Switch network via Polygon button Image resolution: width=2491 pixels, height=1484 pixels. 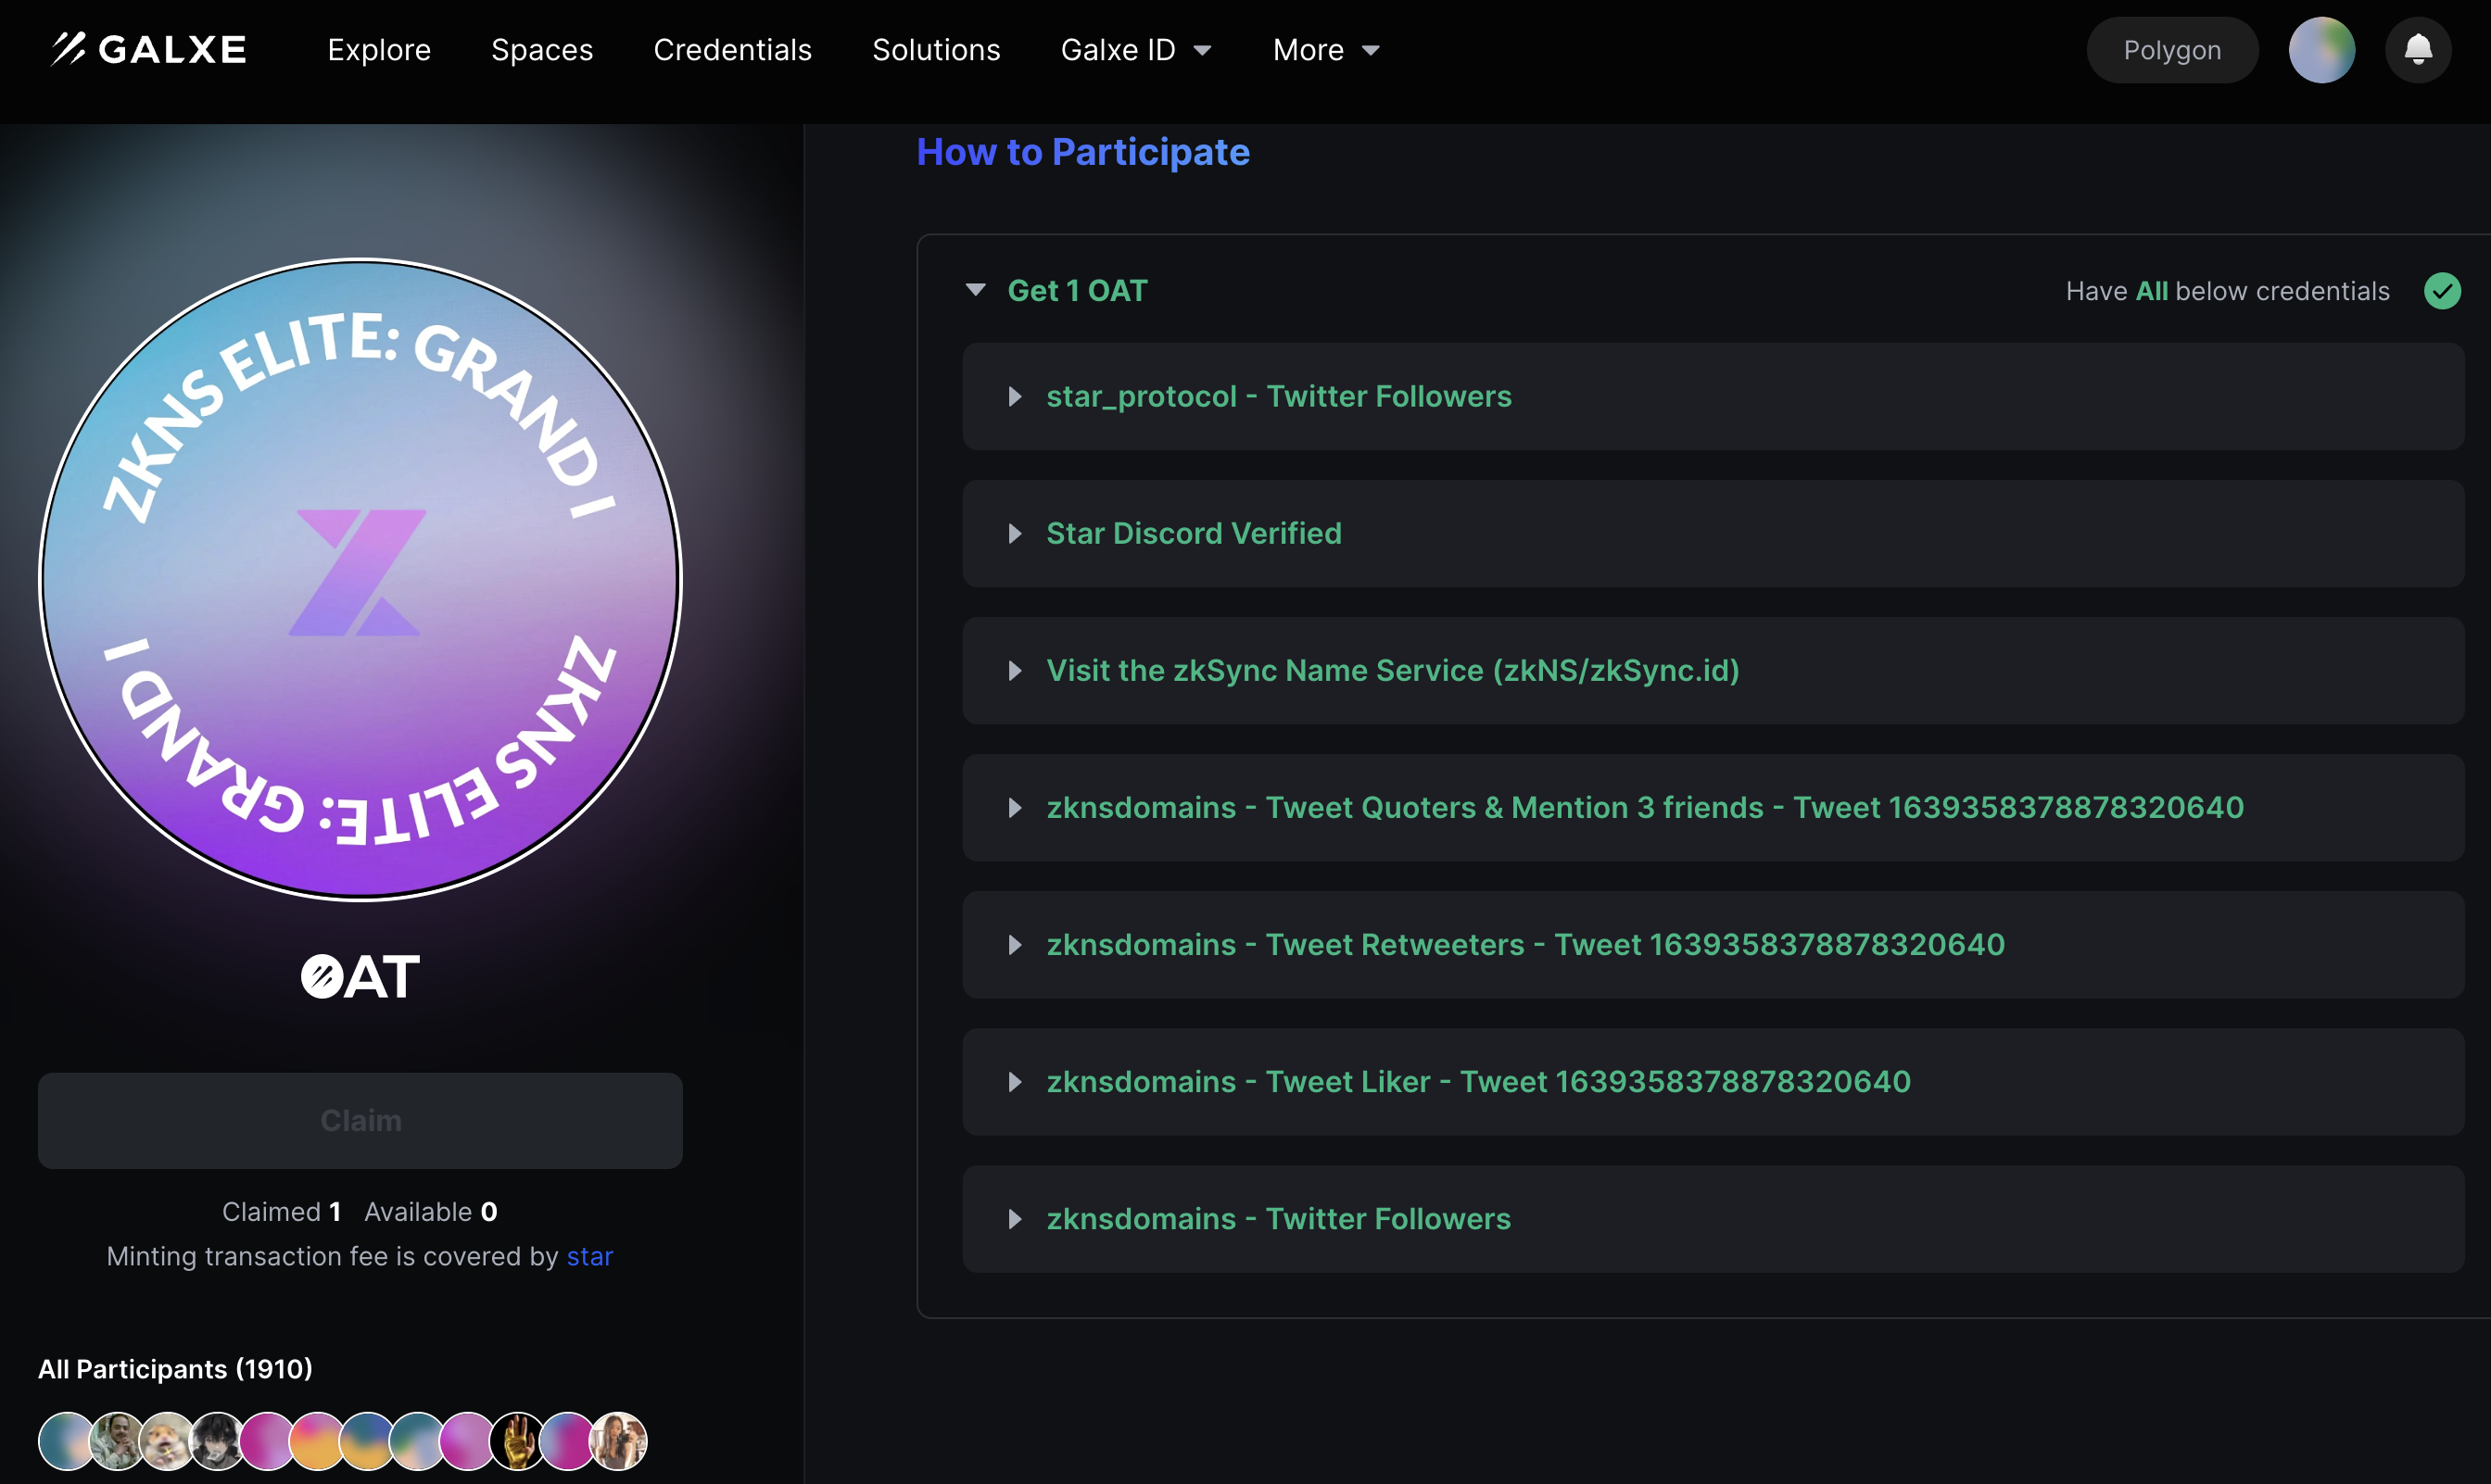2172,50
